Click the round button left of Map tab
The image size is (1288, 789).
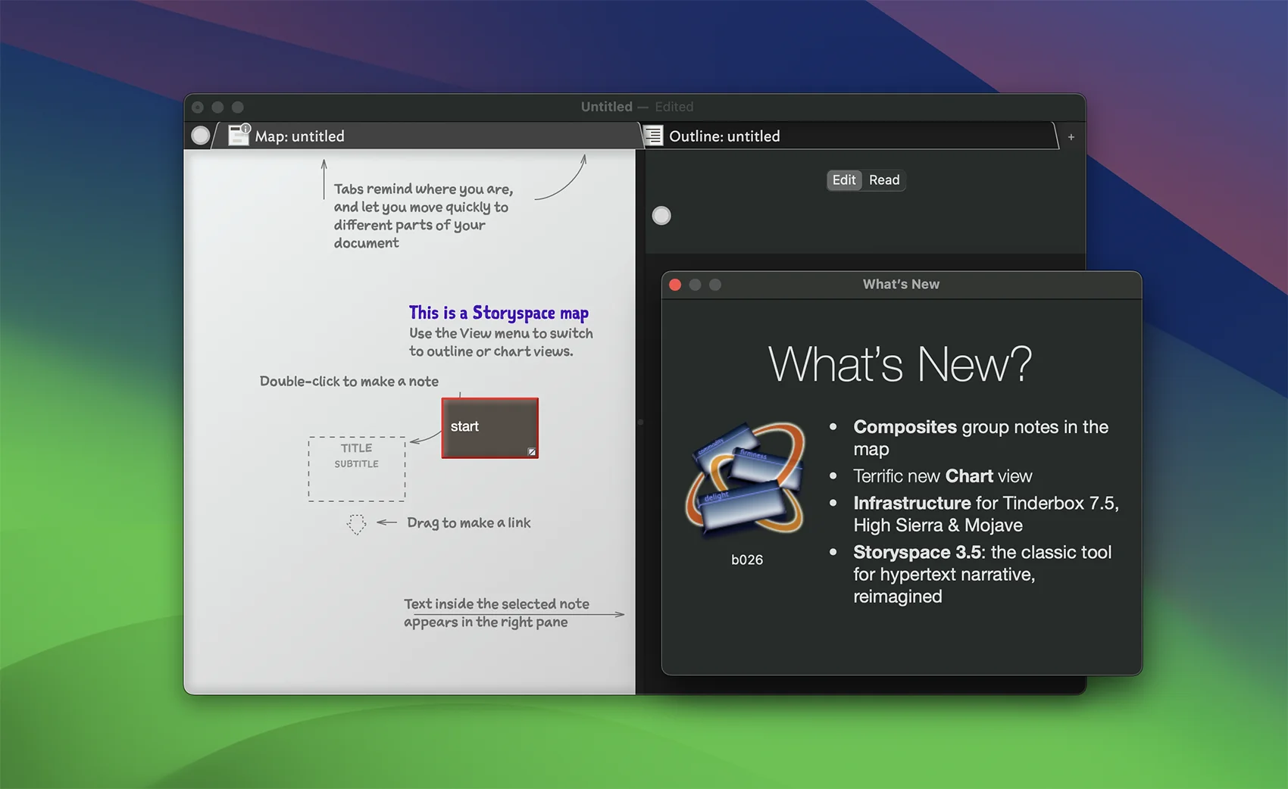(x=200, y=136)
